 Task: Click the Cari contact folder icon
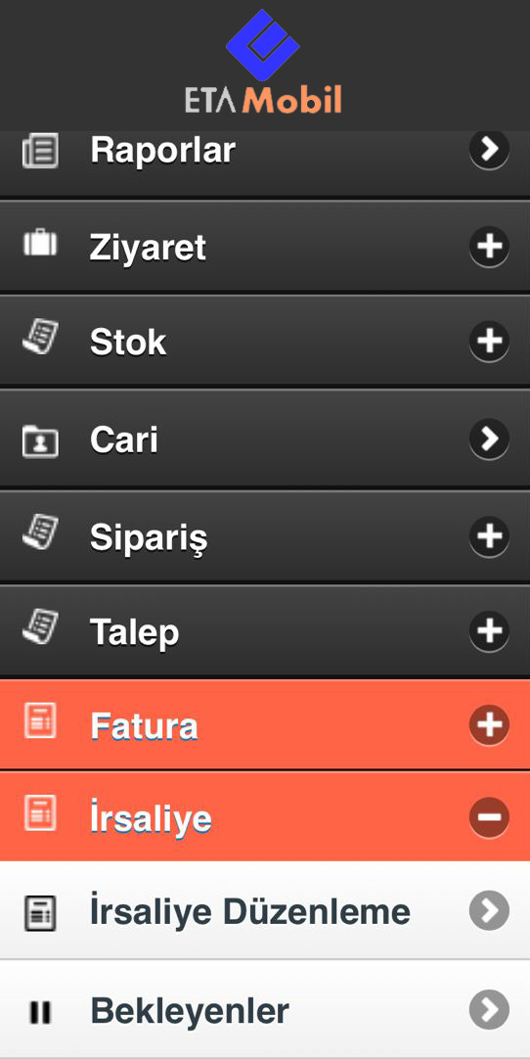pos(40,440)
